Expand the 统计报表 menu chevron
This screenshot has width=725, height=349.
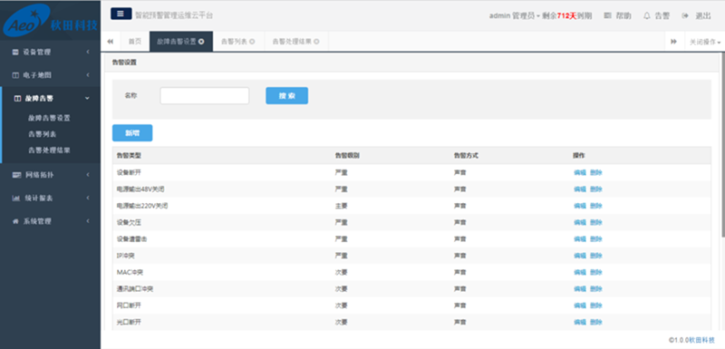87,199
